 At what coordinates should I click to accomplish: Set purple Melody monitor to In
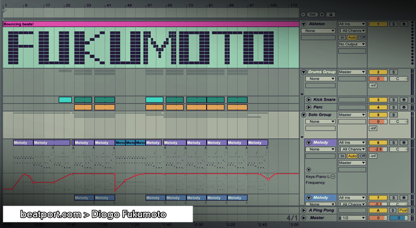tap(342, 156)
